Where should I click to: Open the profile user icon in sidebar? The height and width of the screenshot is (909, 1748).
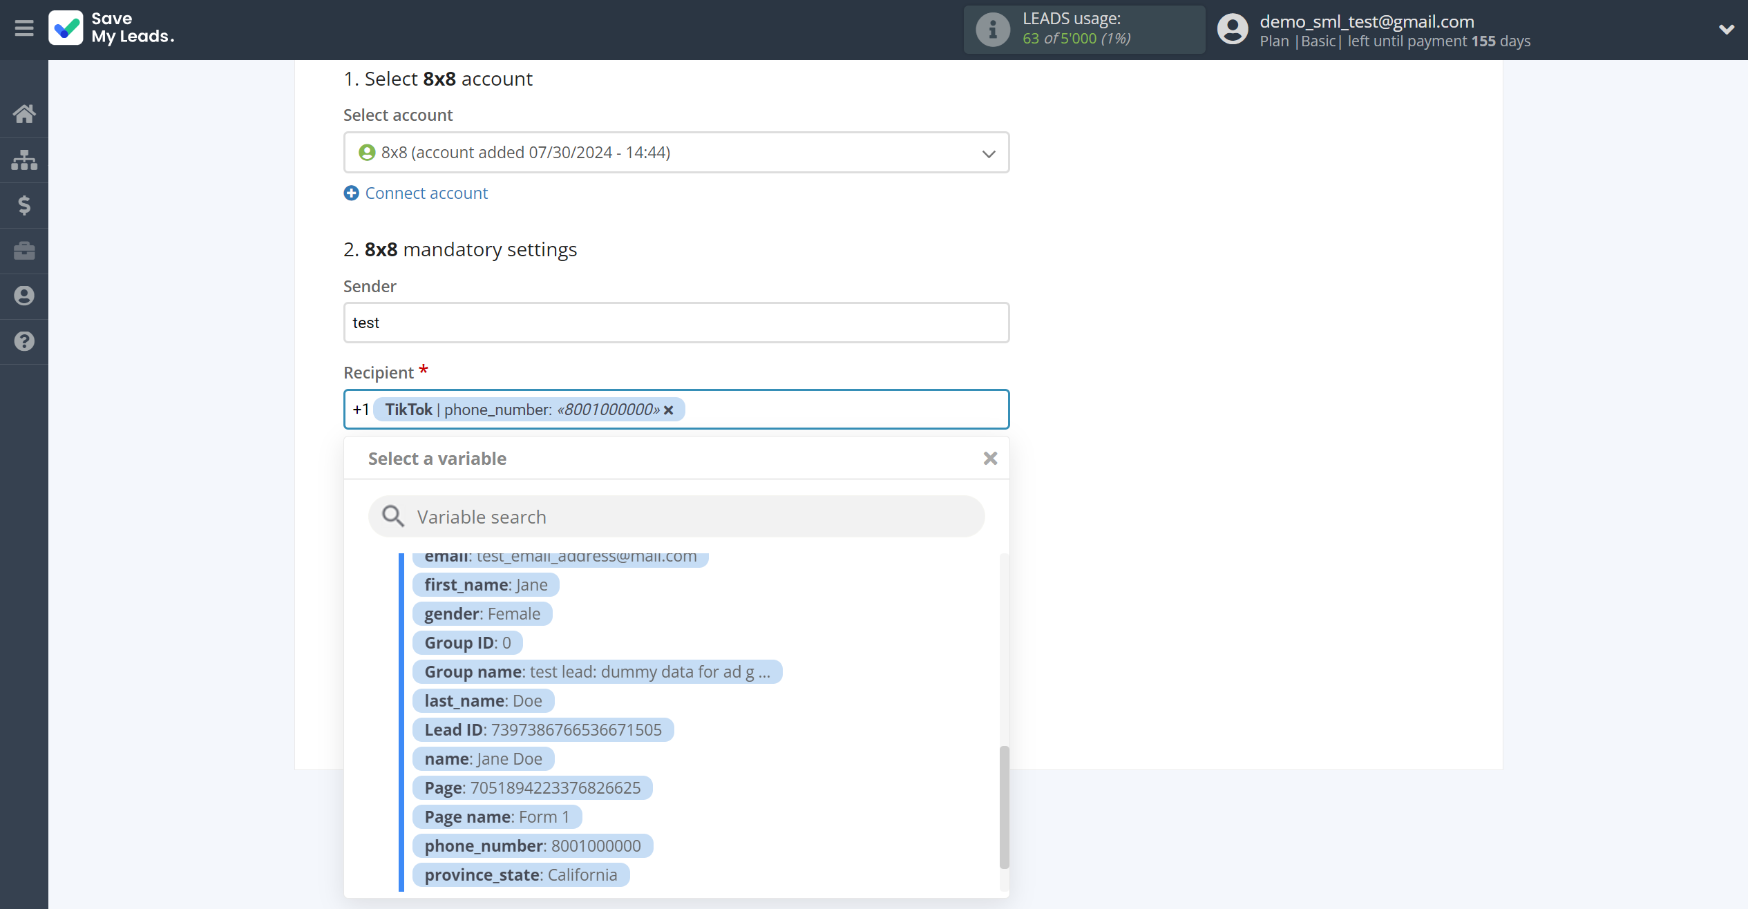tap(24, 296)
